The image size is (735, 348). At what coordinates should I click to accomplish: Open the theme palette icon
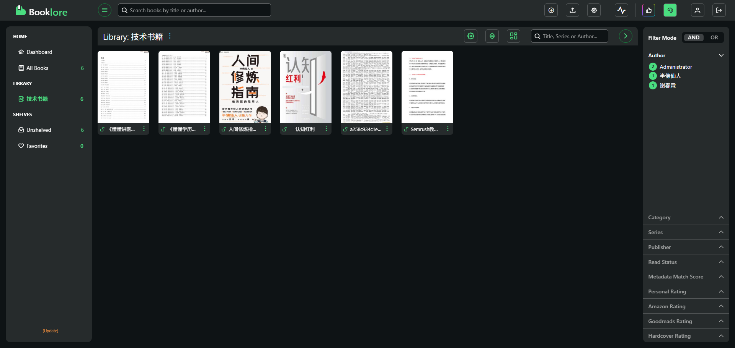(670, 10)
